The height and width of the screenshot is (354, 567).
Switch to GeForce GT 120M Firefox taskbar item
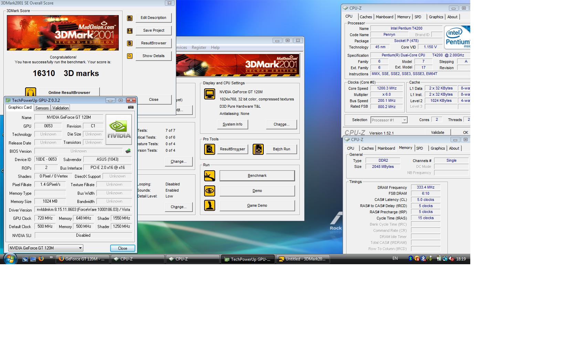pyautogui.click(x=83, y=259)
